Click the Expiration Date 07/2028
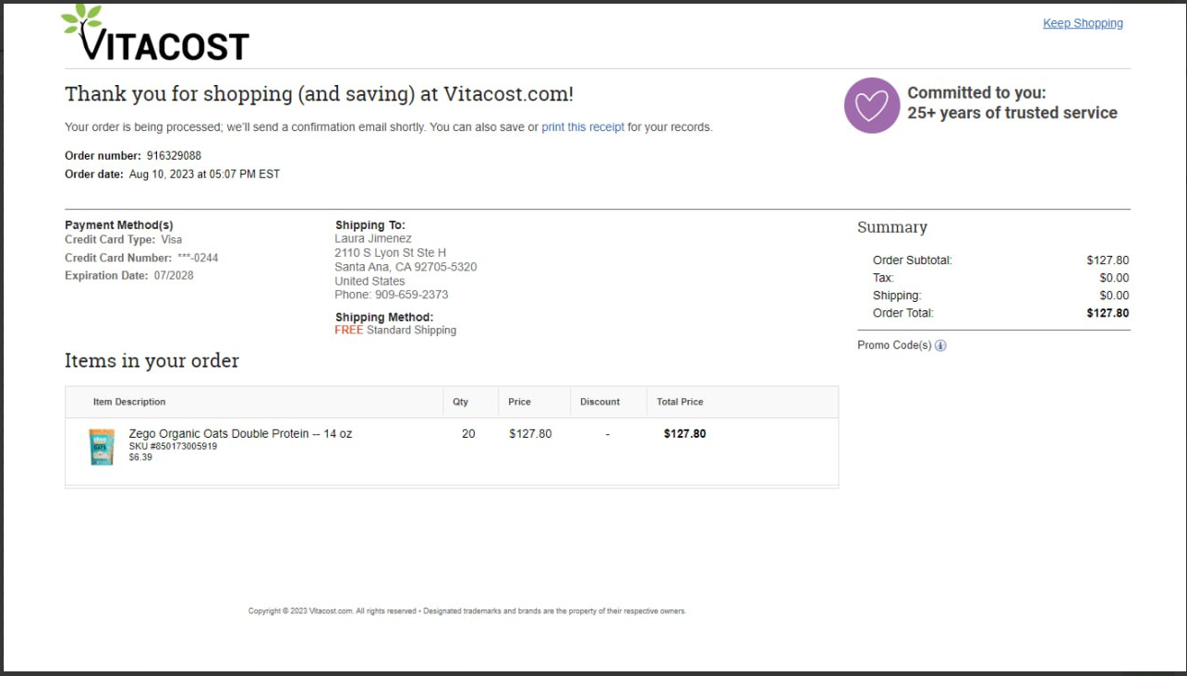 point(129,275)
